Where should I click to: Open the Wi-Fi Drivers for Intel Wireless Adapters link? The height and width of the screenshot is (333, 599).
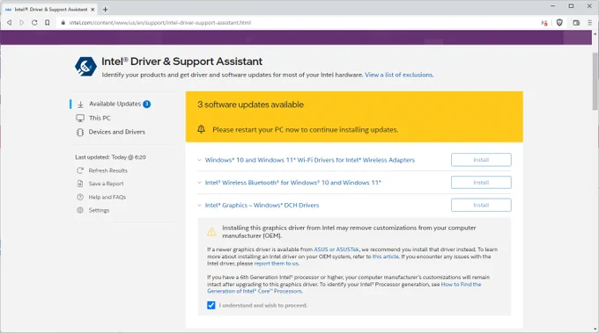coord(310,160)
